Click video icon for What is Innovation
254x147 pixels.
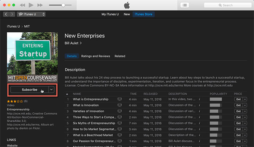pyautogui.click(x=120, y=105)
